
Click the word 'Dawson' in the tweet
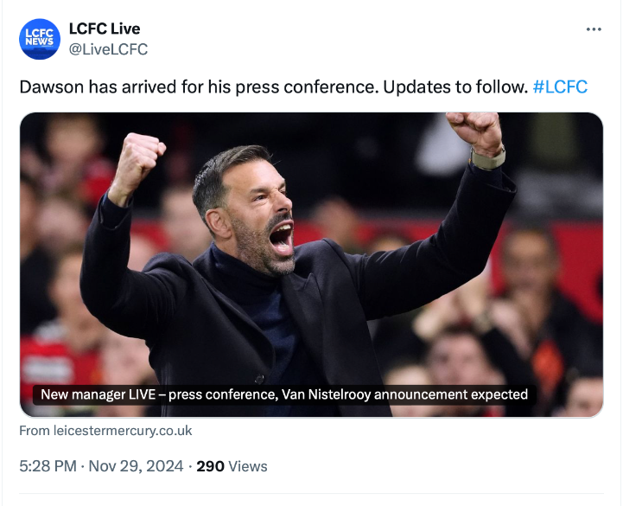click(x=51, y=87)
